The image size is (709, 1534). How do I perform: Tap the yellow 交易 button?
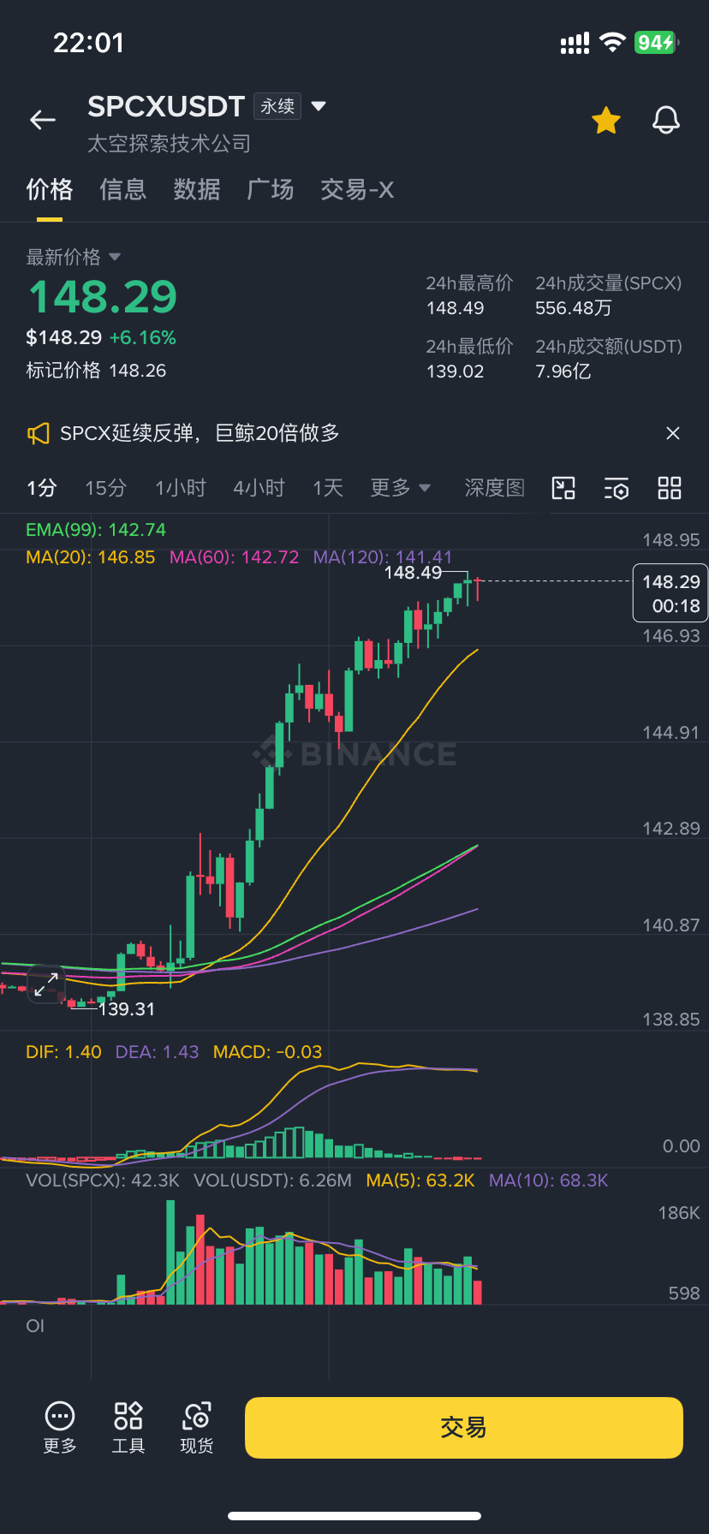click(464, 1428)
